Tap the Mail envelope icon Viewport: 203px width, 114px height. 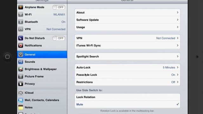point(21,100)
